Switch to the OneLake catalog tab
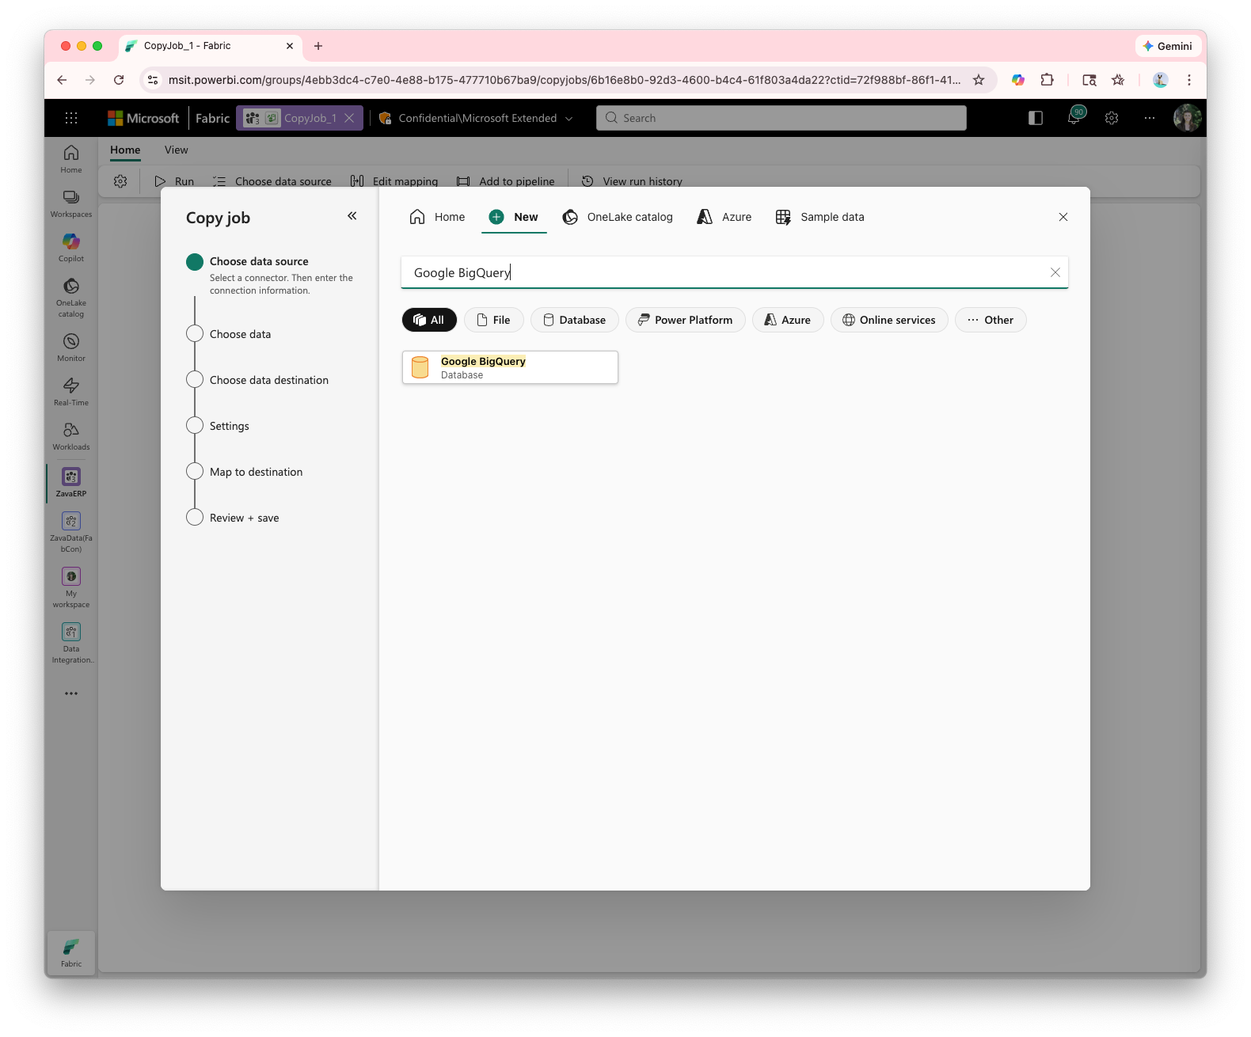 618,217
